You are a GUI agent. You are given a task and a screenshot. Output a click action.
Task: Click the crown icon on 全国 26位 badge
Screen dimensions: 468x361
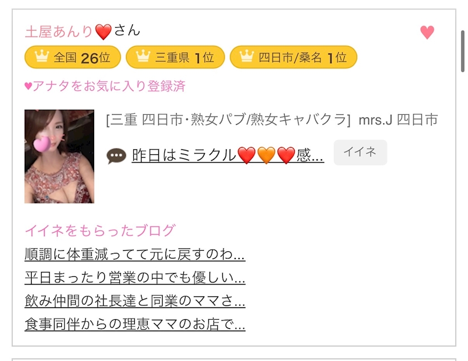(x=41, y=56)
